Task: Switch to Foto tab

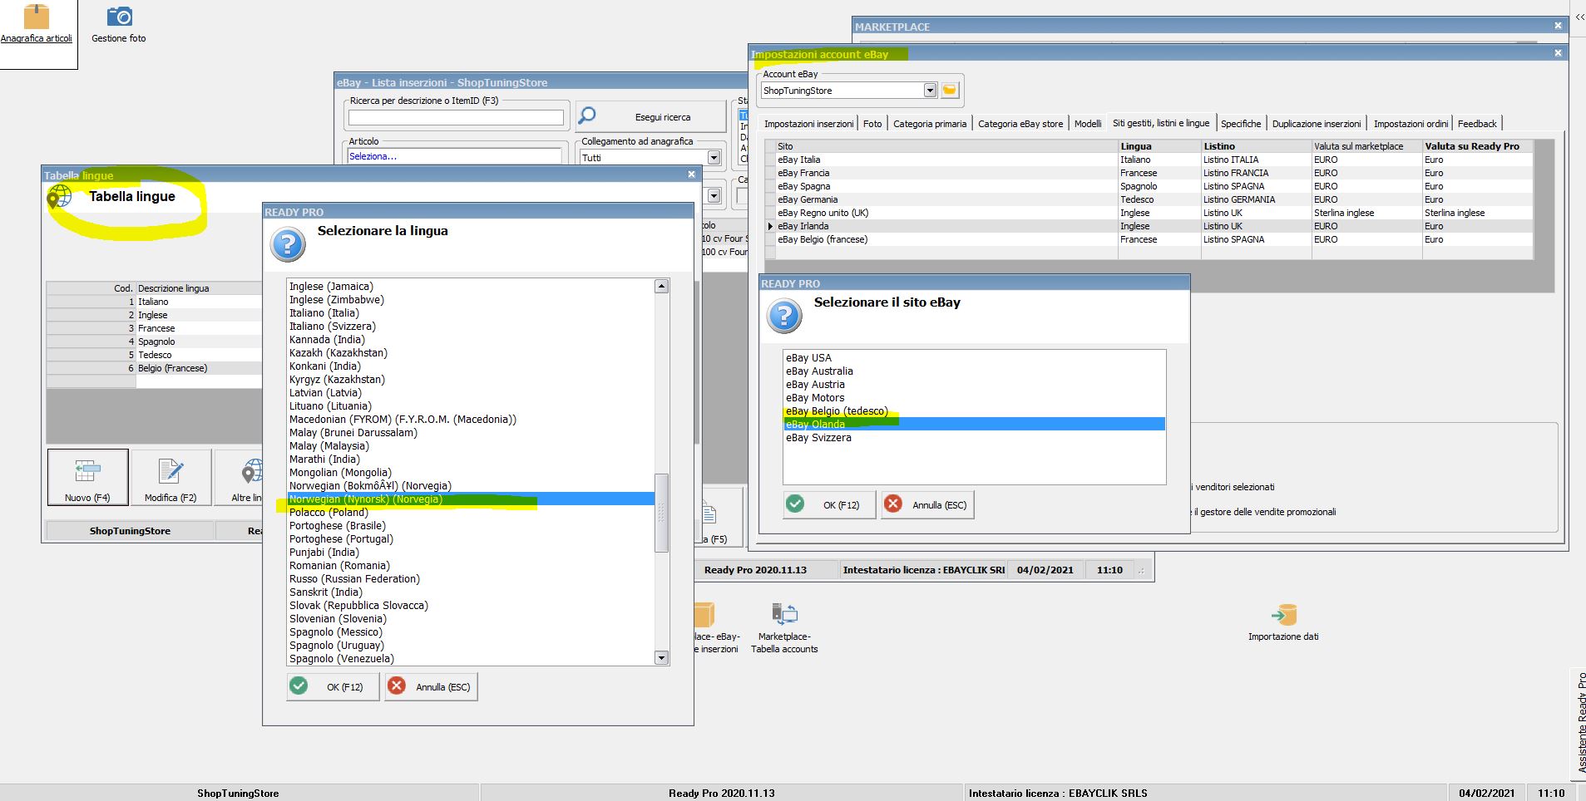Action: 872,124
